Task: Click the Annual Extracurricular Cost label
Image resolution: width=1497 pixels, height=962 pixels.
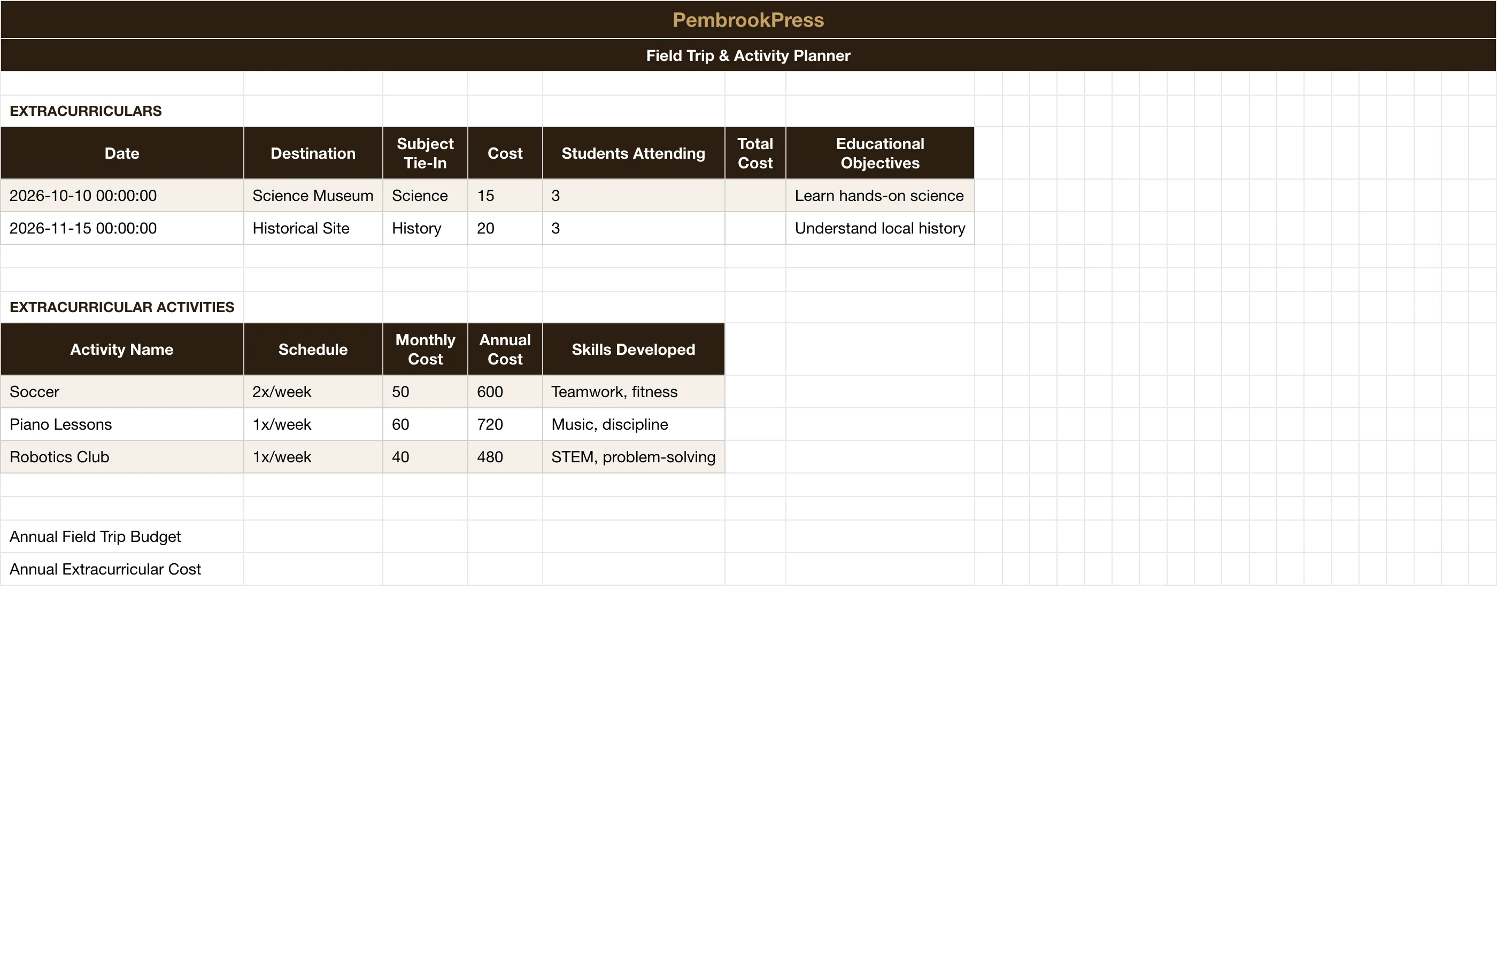Action: (x=122, y=569)
